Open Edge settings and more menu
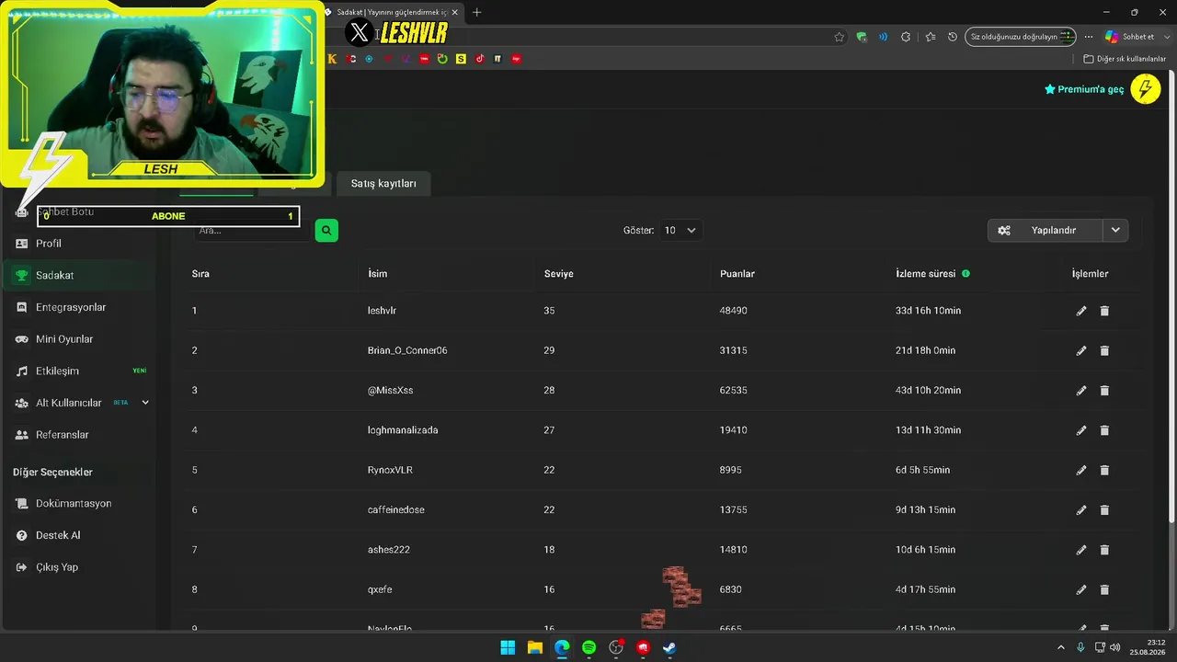Image resolution: width=1177 pixels, height=662 pixels. point(1089,37)
